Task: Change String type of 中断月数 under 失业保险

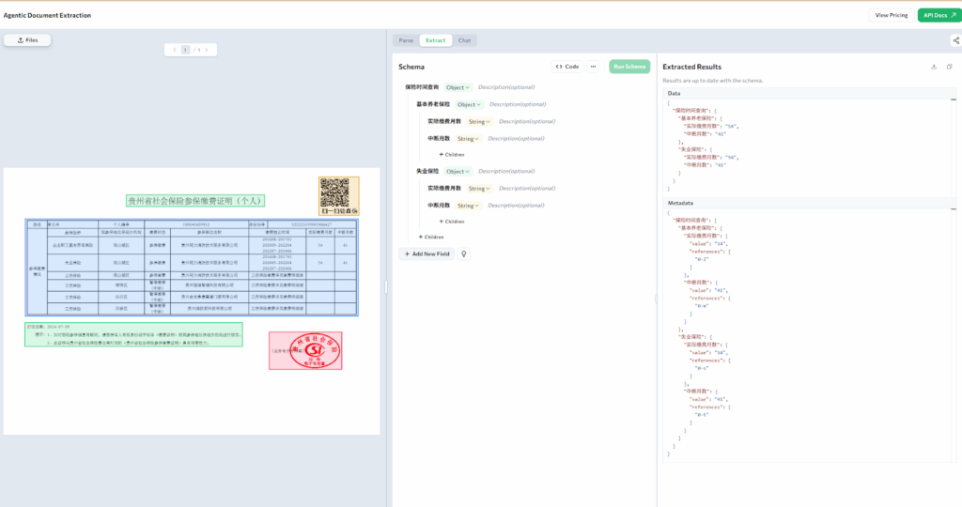Action: (468, 205)
